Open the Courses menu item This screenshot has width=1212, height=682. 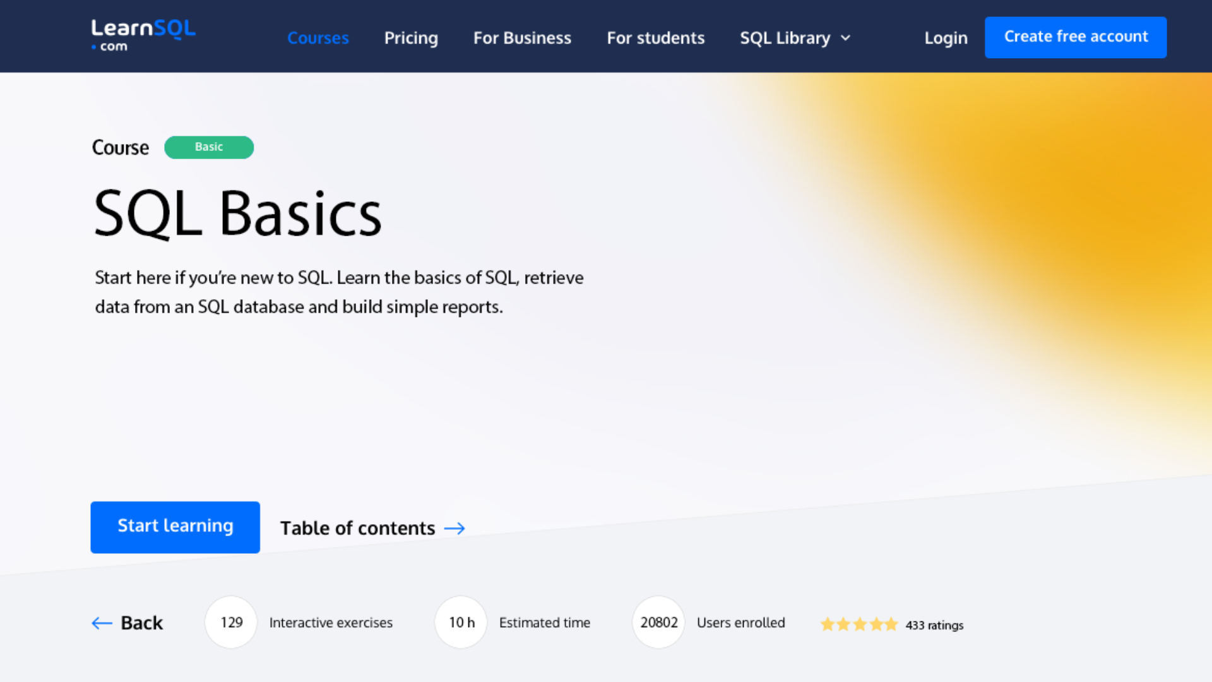pyautogui.click(x=318, y=38)
